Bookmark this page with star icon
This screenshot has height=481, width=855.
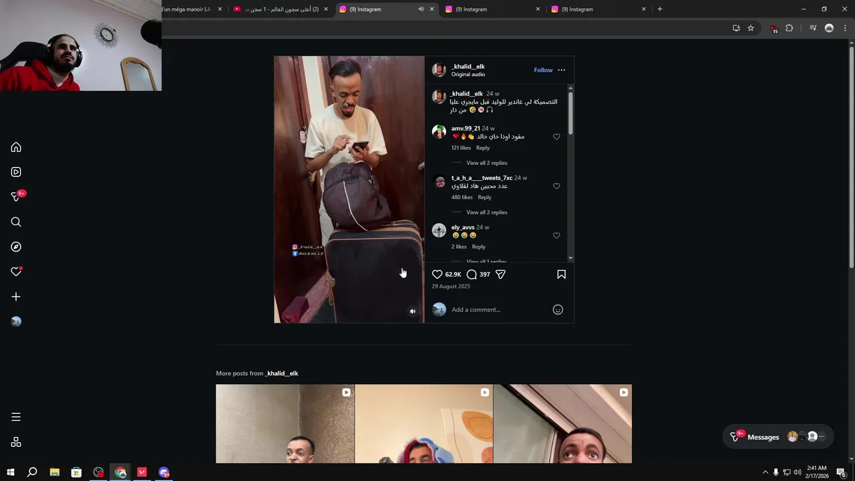pyautogui.click(x=751, y=28)
